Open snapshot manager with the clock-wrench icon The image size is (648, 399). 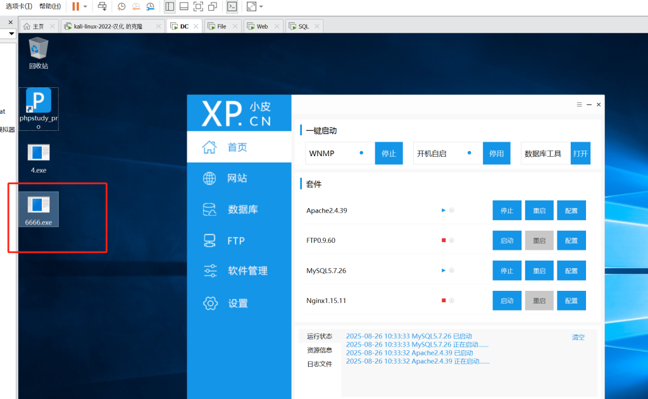pos(151,6)
